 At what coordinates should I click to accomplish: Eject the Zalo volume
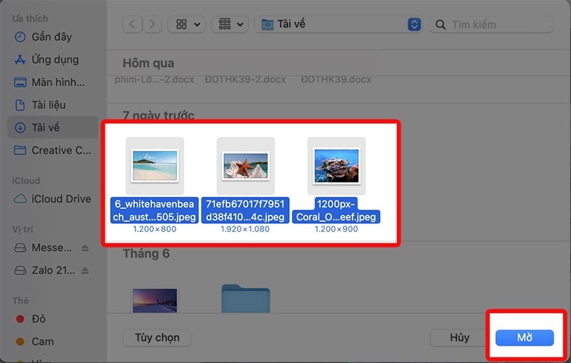pos(84,271)
